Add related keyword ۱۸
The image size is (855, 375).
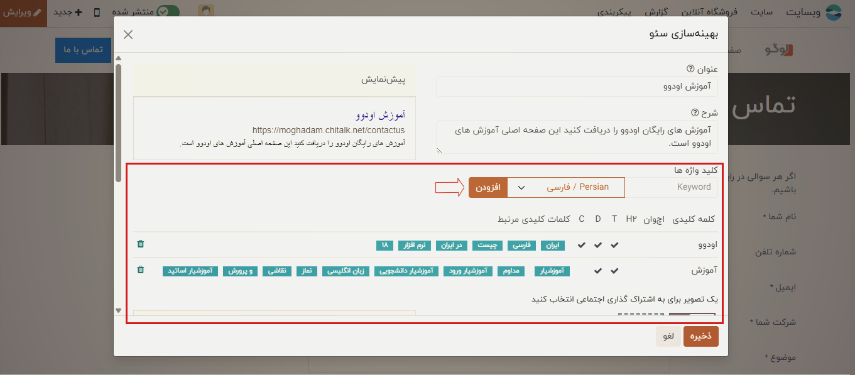384,245
